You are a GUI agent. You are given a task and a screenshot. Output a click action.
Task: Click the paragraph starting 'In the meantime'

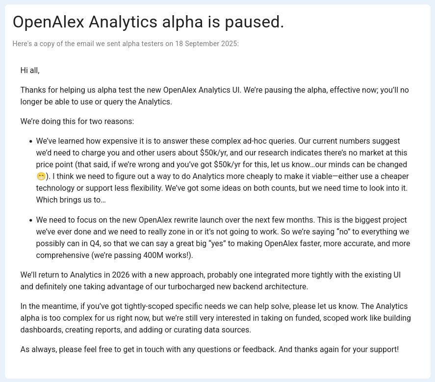point(216,318)
